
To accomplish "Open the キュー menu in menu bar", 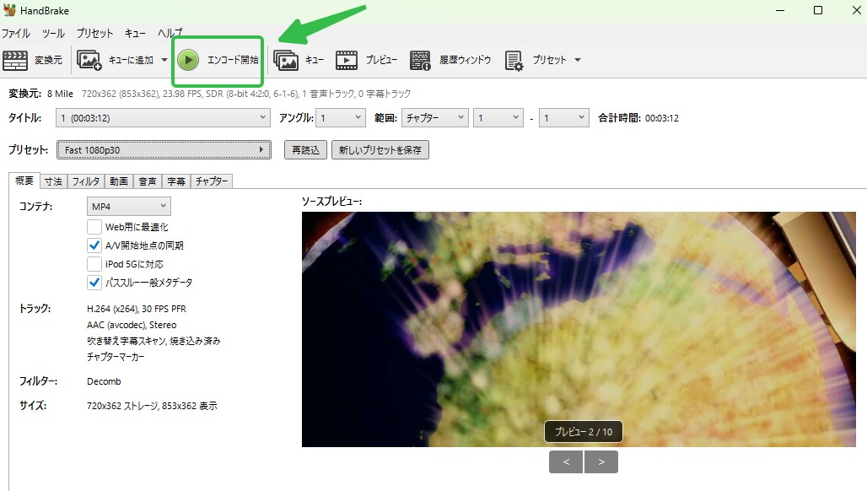I will coord(135,33).
